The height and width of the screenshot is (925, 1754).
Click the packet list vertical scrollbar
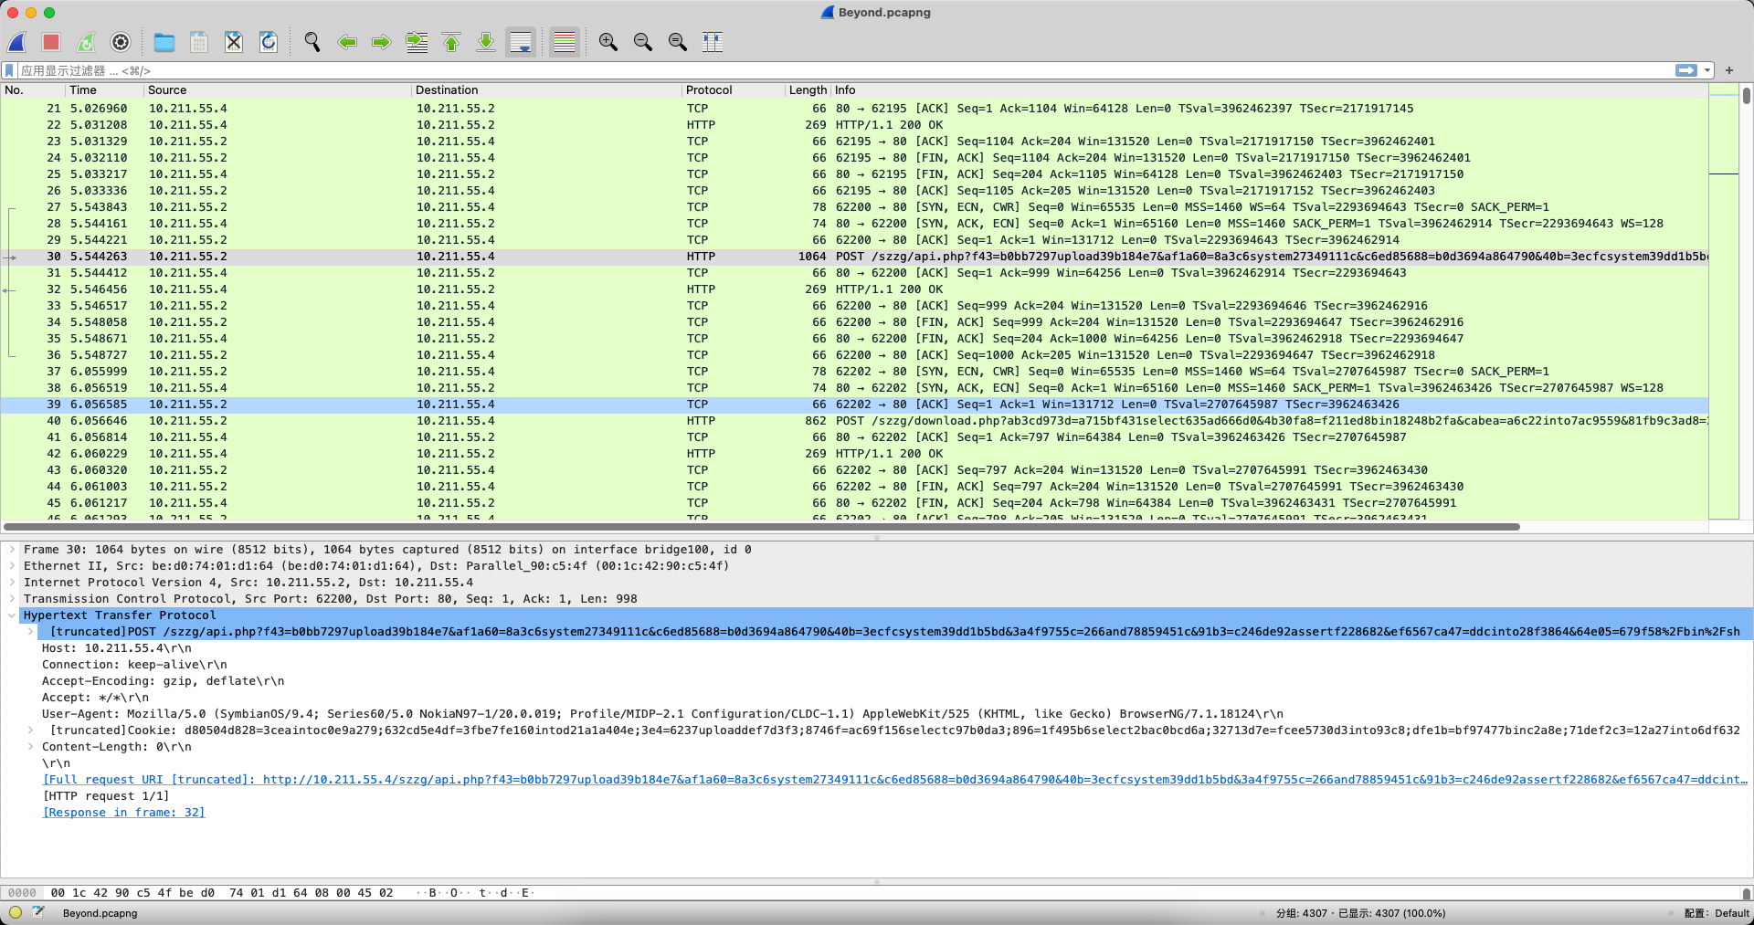click(1747, 96)
